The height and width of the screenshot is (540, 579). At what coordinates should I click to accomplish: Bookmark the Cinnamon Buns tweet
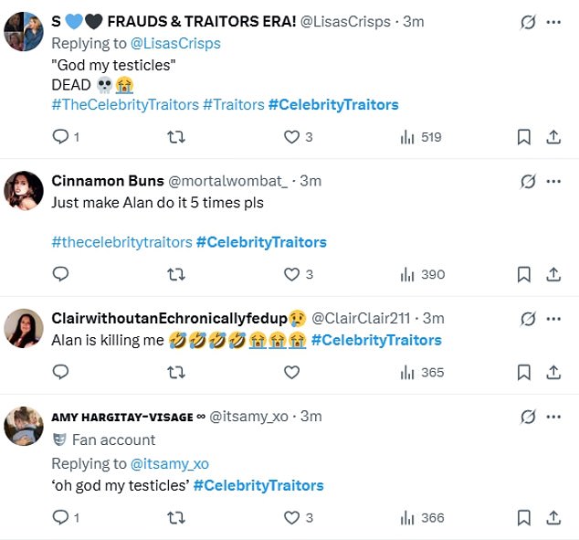tap(524, 274)
